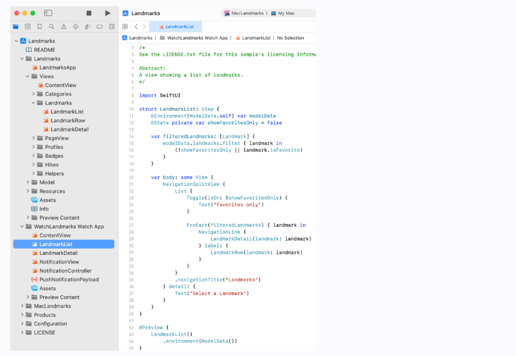This screenshot has width=516, height=356.
Task: Open LandmarkDetail inside the Views Landmarks folder
Action: pos(66,129)
